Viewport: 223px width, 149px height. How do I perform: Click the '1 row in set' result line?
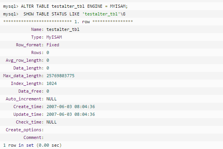pyautogui.click(x=32, y=145)
